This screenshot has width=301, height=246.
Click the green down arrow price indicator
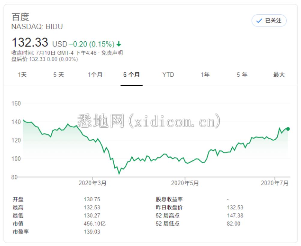pos(119,44)
